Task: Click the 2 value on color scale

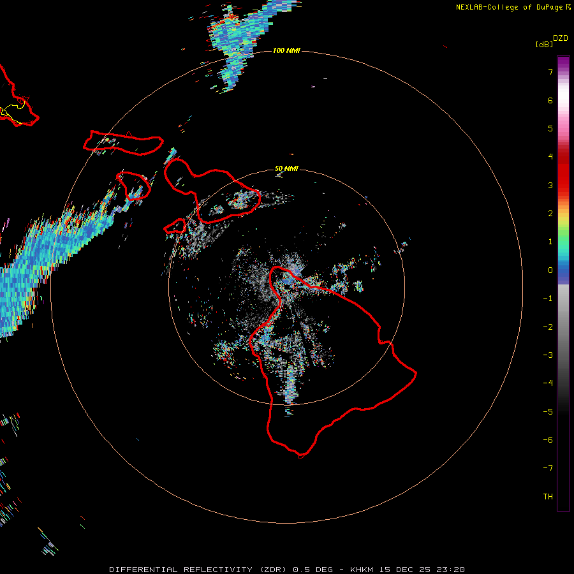Action: 550,214
